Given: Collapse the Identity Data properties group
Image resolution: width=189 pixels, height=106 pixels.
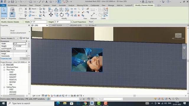Looking at the screenshot, I should pos(27,51).
